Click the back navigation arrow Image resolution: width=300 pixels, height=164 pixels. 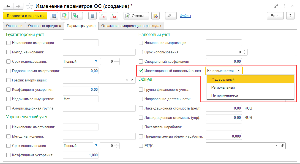pyautogui.click(x=8, y=6)
